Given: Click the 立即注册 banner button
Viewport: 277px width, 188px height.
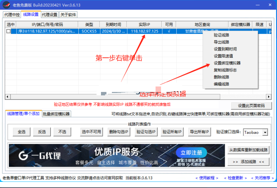Looking at the screenshot, I should [191, 152].
